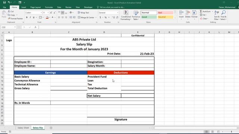239x134 pixels.
Task: Apply the accounting dollar format
Action: click(100, 17)
